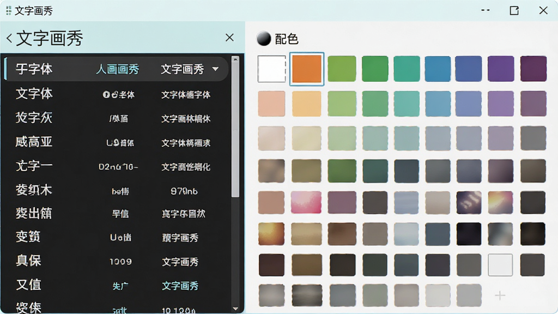The image size is (558, 314).
Task: Select the vivid royal blue swatch
Action: coord(468,69)
